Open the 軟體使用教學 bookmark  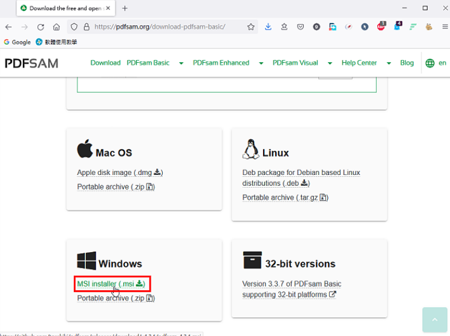(56, 42)
